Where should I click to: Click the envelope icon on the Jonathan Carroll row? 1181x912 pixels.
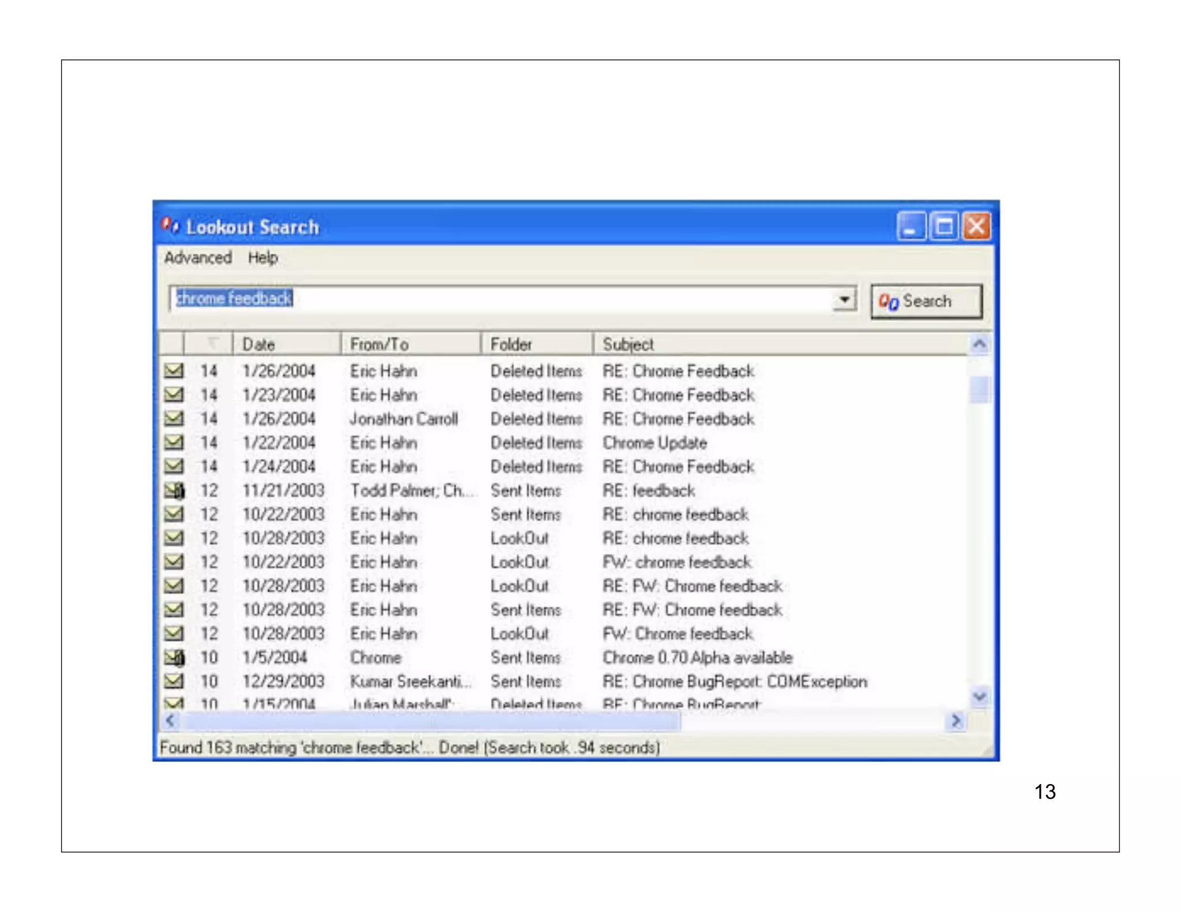[174, 419]
